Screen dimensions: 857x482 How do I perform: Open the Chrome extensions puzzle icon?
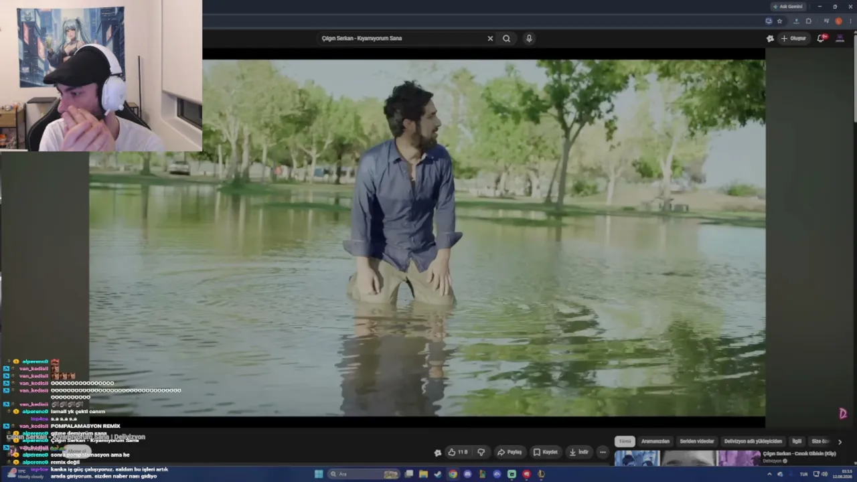click(808, 21)
